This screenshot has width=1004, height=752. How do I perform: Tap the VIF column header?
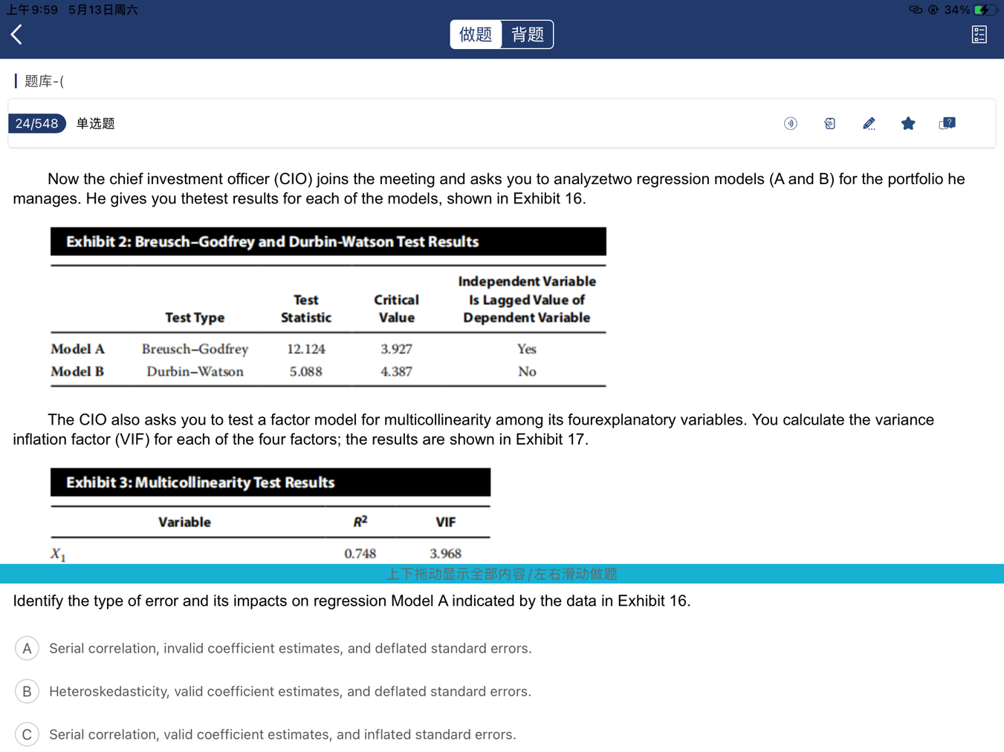point(446,522)
